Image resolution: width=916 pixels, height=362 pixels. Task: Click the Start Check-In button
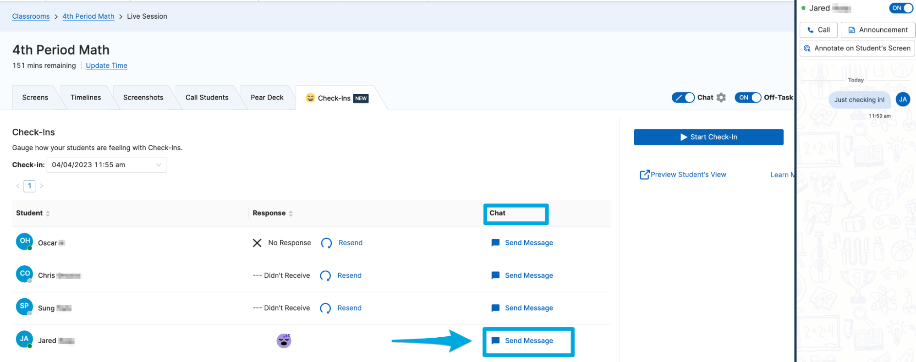click(x=708, y=137)
